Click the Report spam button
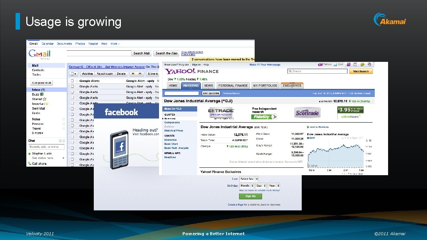The image size is (427, 240). tap(105, 74)
